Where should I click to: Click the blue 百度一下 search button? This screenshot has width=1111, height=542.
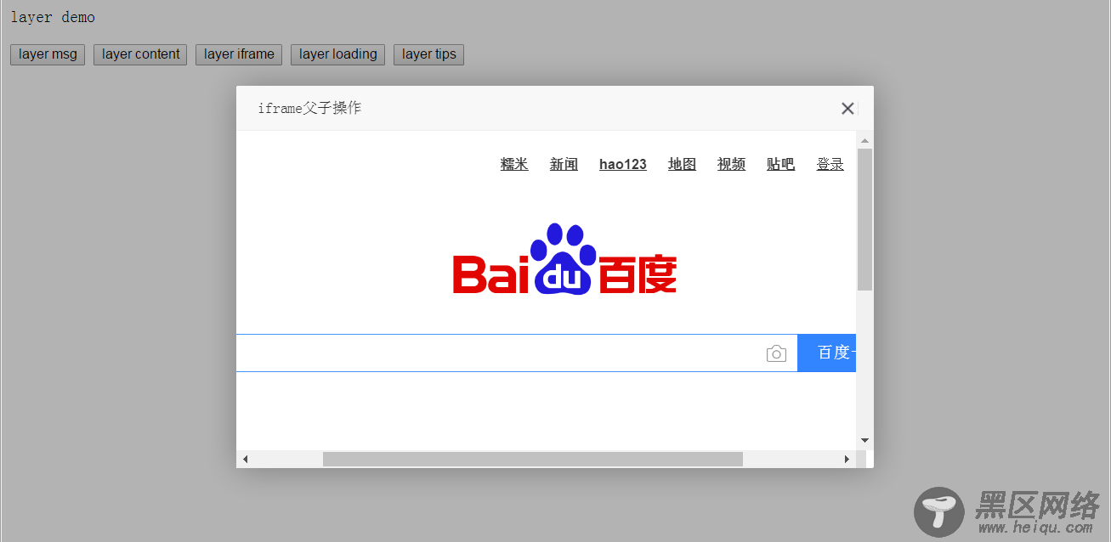tap(826, 353)
